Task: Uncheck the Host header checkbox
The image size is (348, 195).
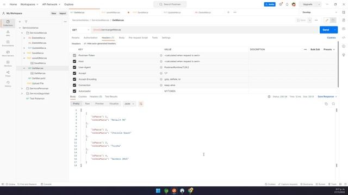Action: 74,61
